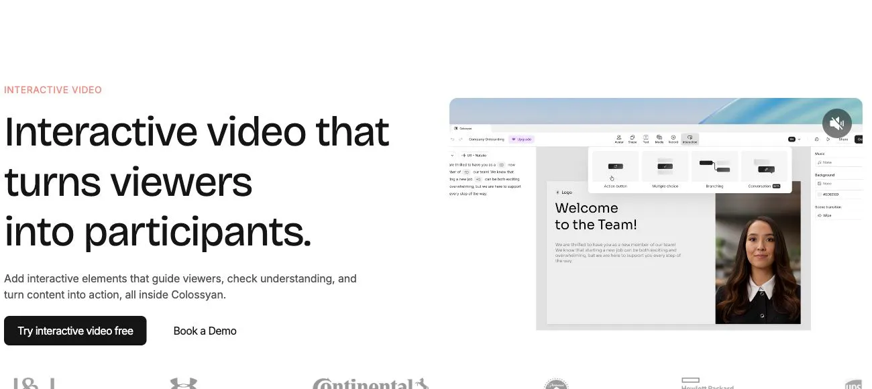Unmute the demo video with the speaker icon
Screen dimensions: 872x389
836,123
